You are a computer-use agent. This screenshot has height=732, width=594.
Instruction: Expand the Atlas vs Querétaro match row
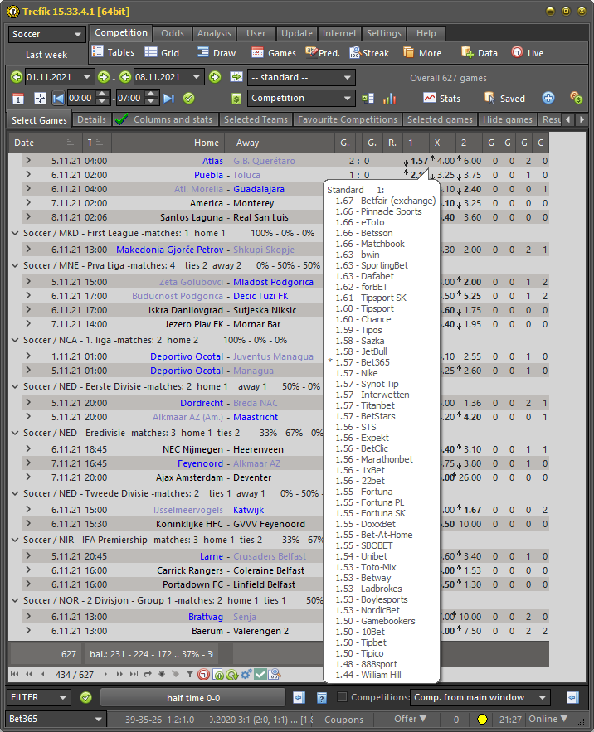pos(28,161)
